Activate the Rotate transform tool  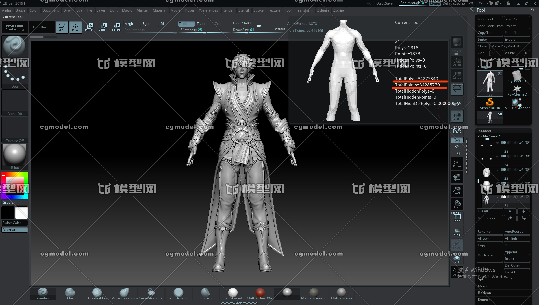coord(116,27)
